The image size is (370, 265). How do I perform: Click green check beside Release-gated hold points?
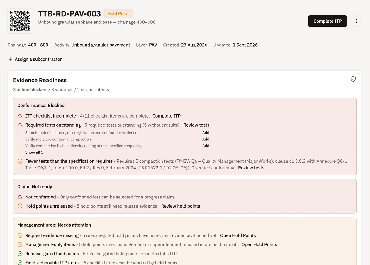click(x=20, y=254)
